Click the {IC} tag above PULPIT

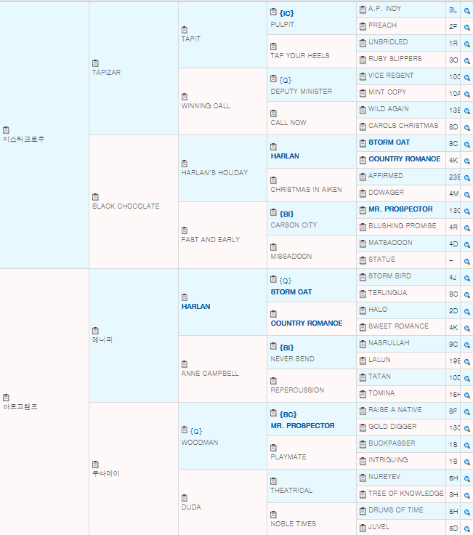(286, 13)
